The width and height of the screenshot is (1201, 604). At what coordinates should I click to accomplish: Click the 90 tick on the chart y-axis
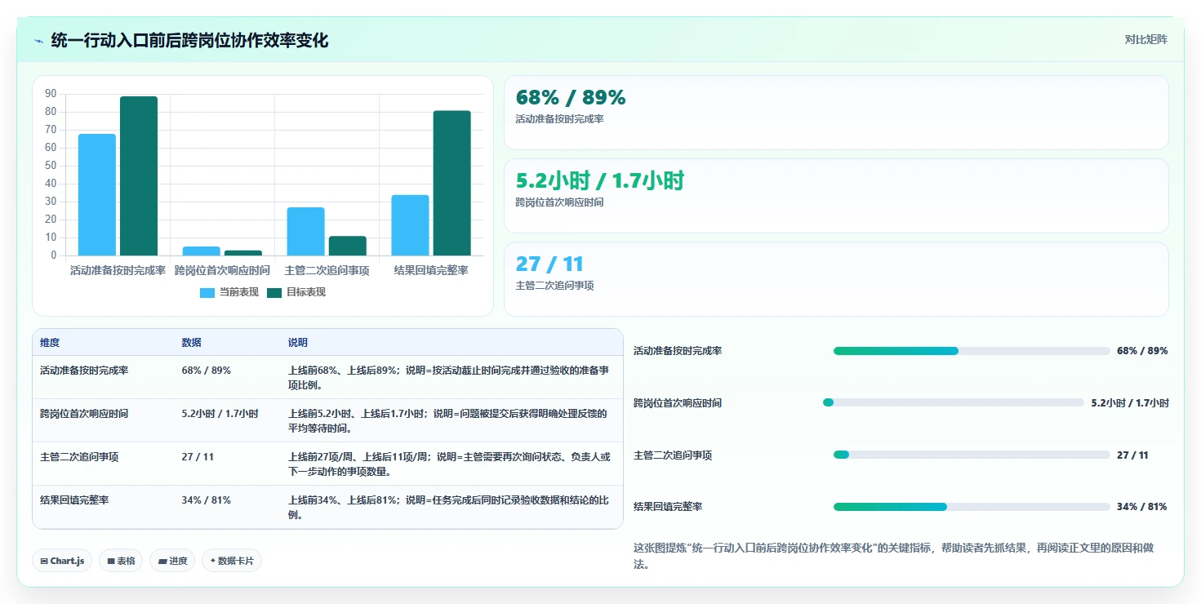tap(51, 94)
